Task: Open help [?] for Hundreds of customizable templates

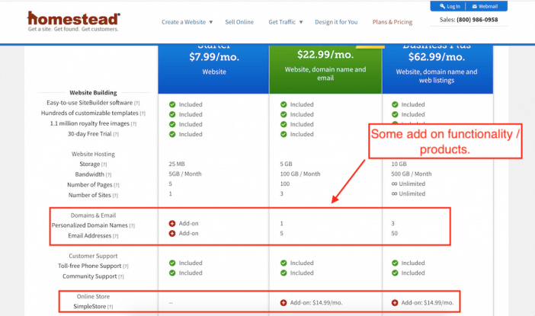Action: point(143,113)
